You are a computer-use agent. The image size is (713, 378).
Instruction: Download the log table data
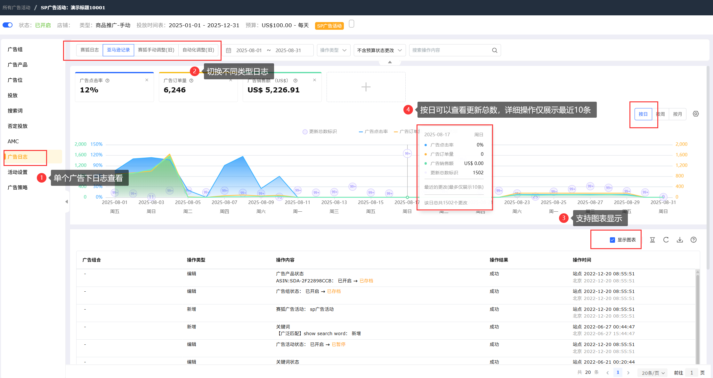pyautogui.click(x=680, y=240)
